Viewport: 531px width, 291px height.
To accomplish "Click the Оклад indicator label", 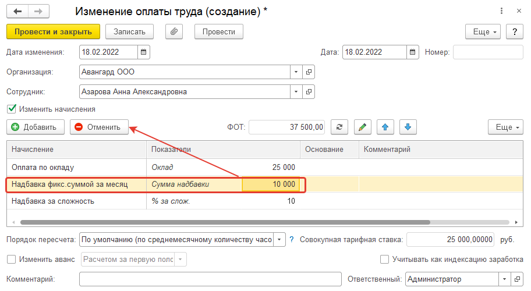I will [162, 167].
